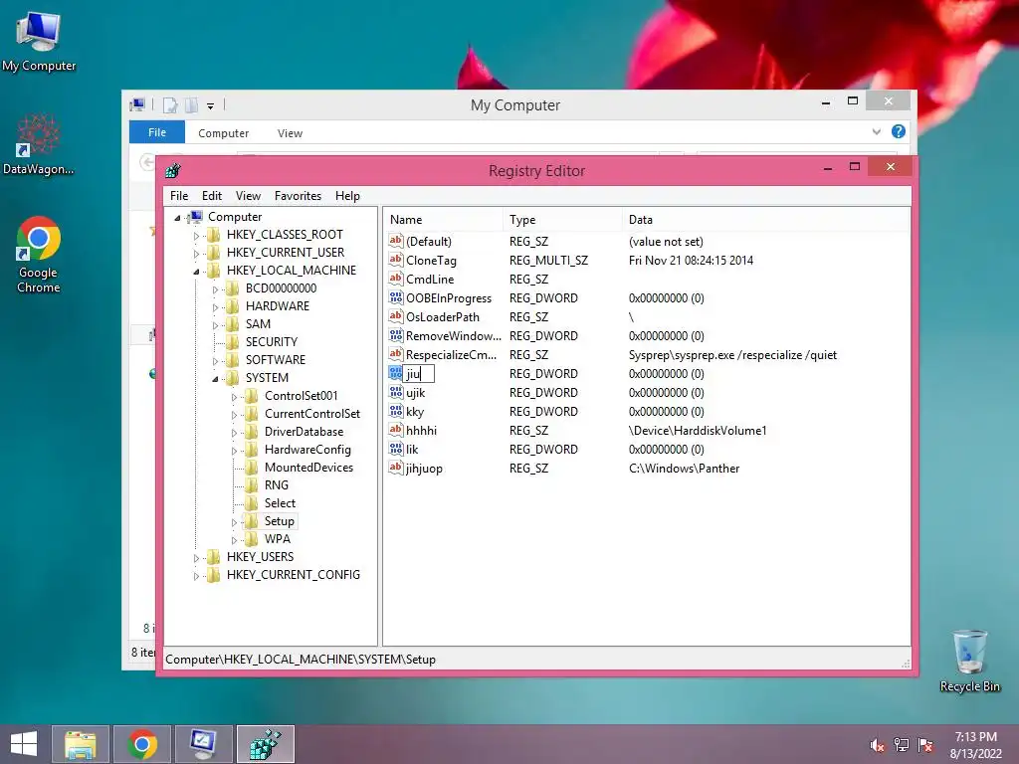Image resolution: width=1019 pixels, height=764 pixels.
Task: Click the Windows Start button
Action: (x=24, y=744)
